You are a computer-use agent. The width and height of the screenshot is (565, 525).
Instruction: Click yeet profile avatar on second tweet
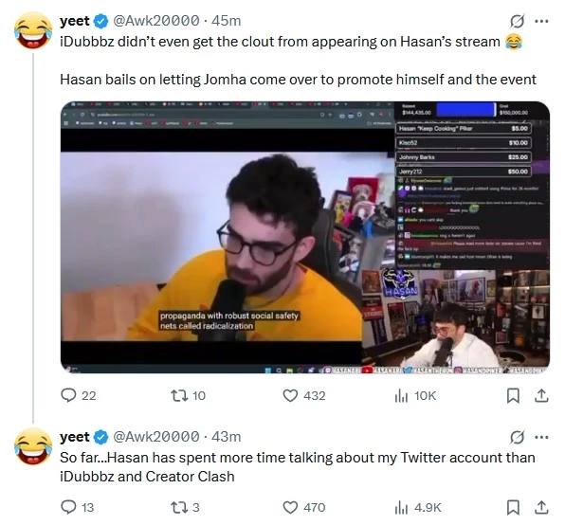[x=33, y=445]
